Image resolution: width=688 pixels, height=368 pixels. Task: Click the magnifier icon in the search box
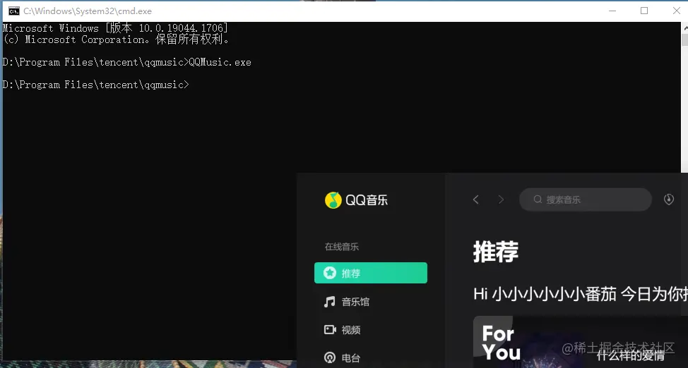[x=538, y=200]
